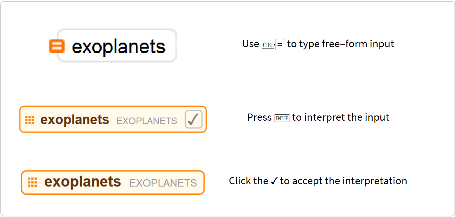Click the "to interpret the input" text
This screenshot has width=455, height=217.
[x=340, y=117]
